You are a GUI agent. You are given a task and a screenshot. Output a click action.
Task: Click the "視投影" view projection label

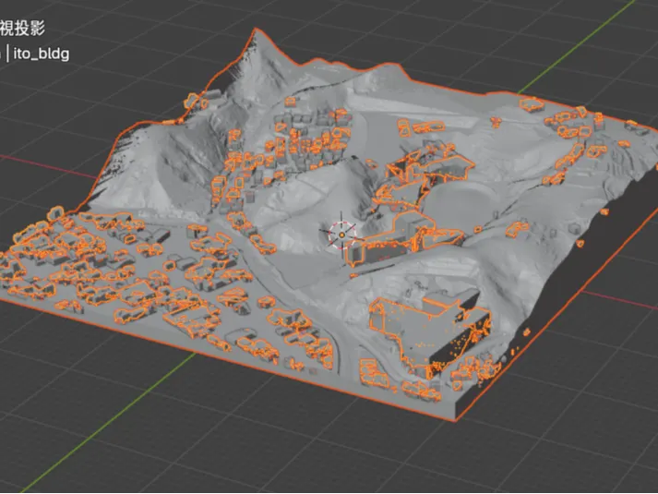22,28
